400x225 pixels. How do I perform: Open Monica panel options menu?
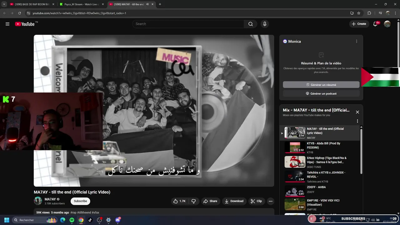[357, 41]
